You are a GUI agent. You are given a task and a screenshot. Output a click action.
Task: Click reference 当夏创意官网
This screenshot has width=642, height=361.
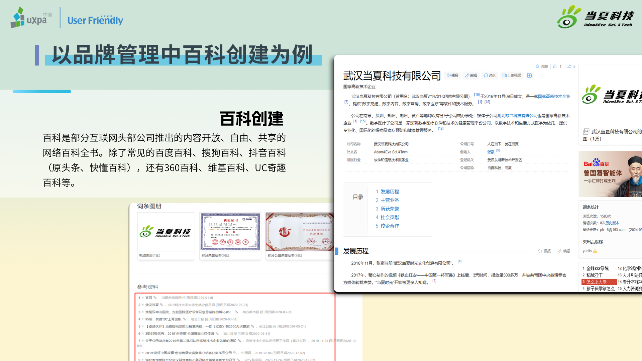tap(171, 297)
